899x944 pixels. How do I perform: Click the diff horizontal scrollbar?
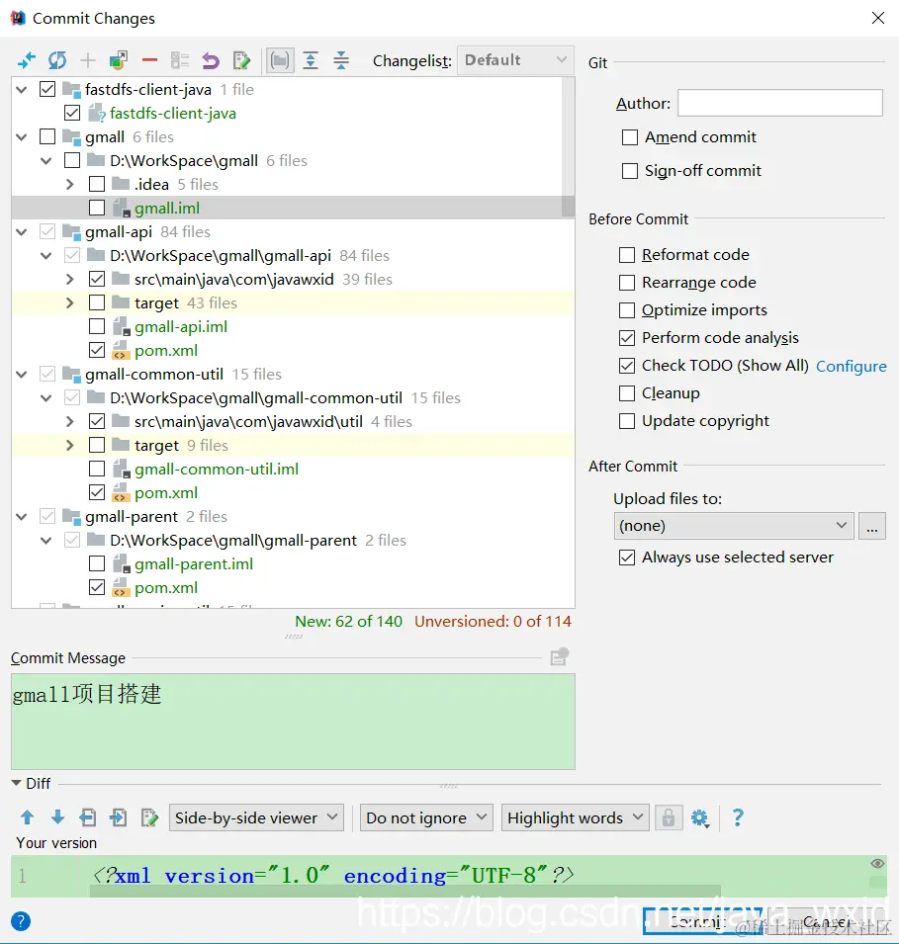[405, 891]
